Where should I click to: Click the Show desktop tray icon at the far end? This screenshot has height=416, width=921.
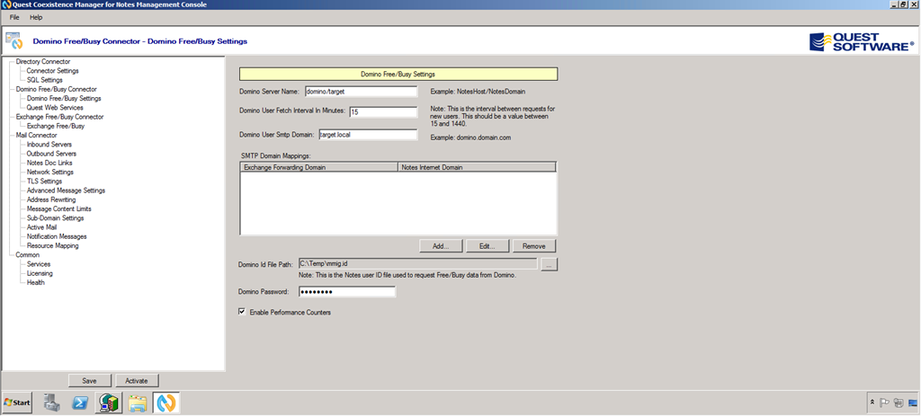coord(913,403)
